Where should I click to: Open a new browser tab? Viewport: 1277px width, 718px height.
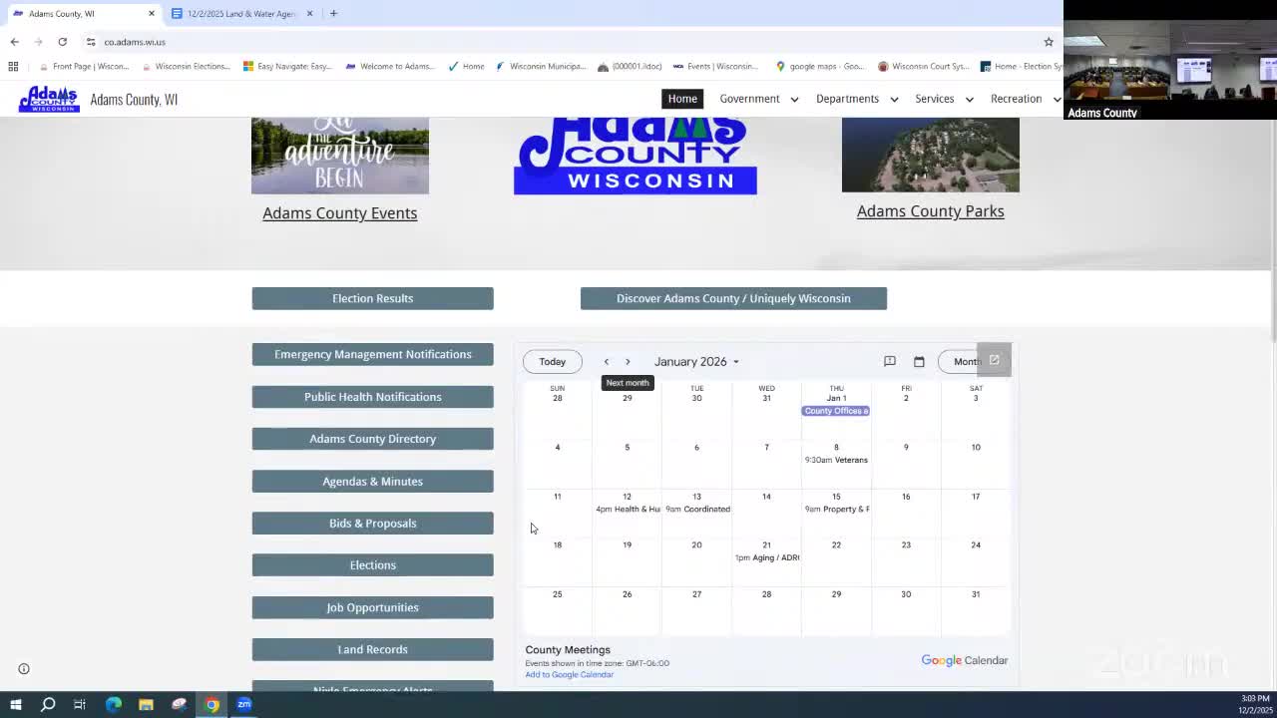coord(333,13)
